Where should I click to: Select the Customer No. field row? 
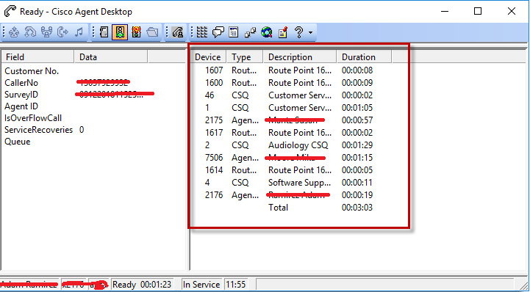[x=32, y=71]
